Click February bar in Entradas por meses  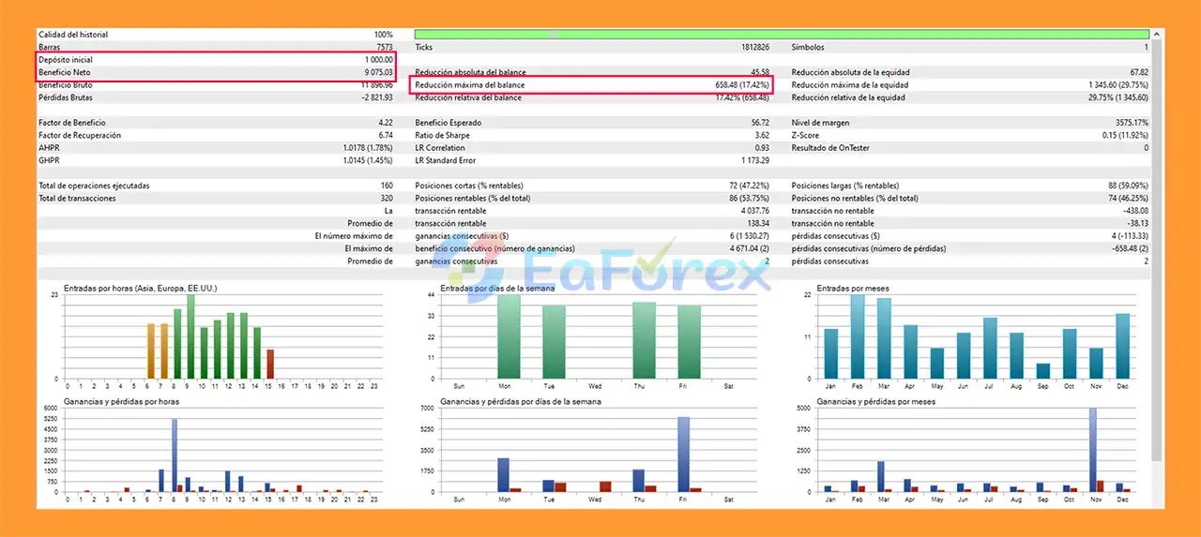click(857, 337)
